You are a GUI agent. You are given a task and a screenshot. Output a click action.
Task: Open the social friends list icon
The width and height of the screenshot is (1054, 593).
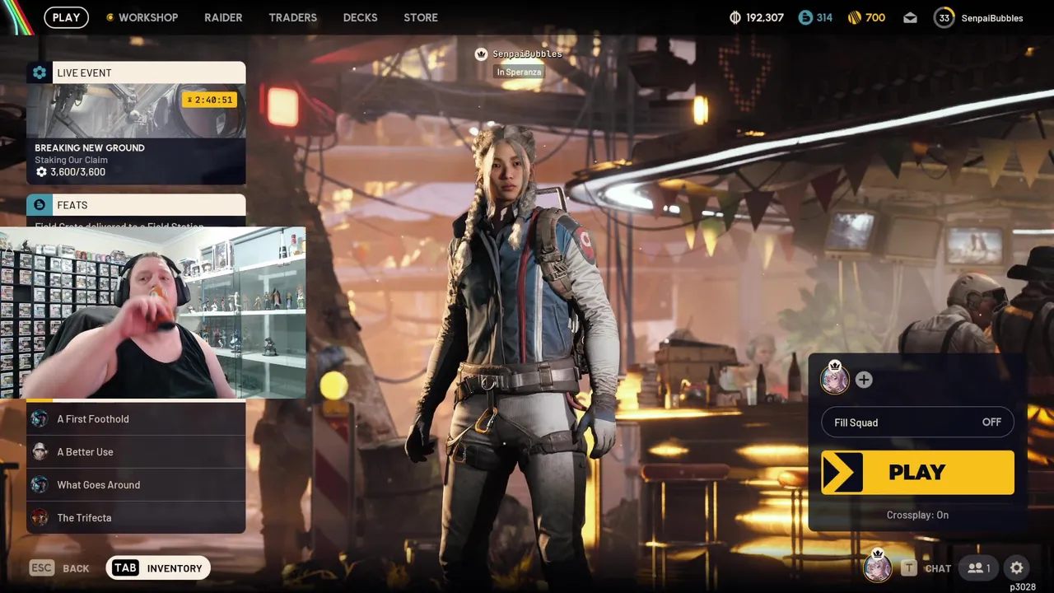click(x=978, y=567)
